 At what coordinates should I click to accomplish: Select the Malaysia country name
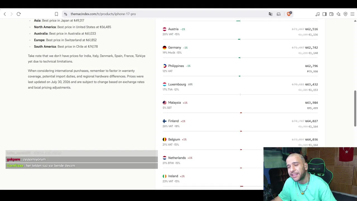coord(175,103)
